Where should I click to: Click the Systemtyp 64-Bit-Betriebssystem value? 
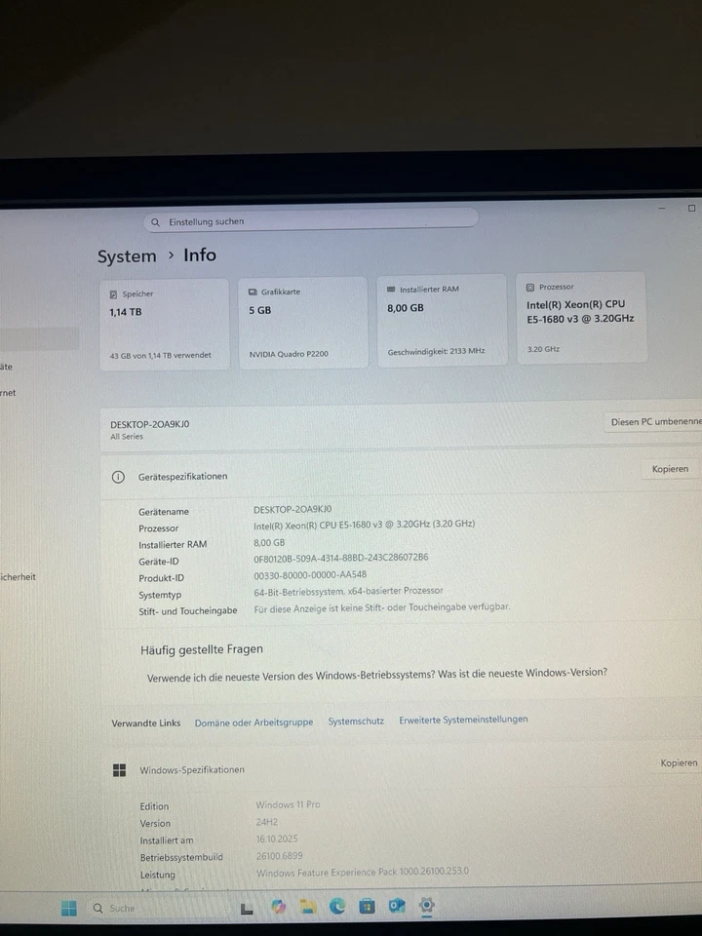[x=348, y=591]
